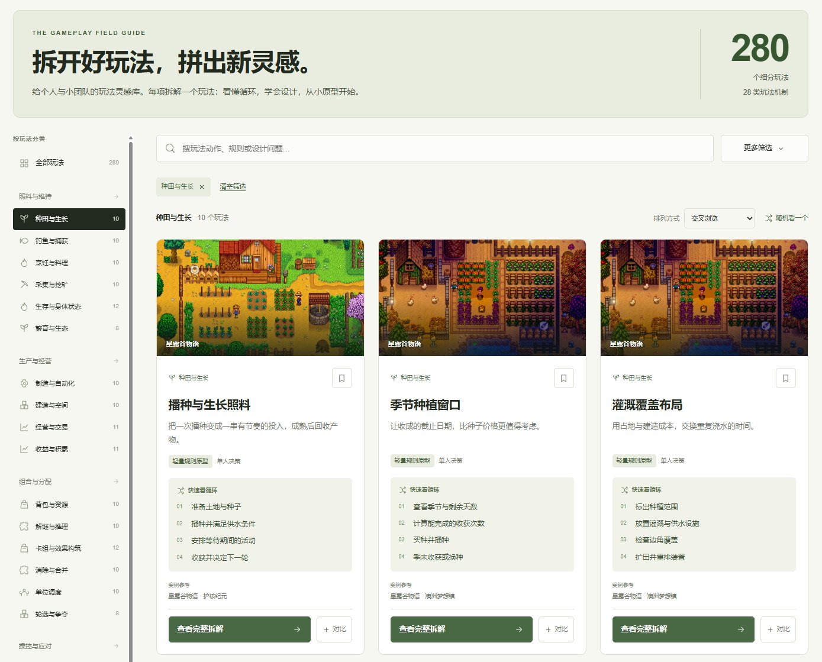The image size is (822, 662).
Task: Click the flame icon next to 烹饪与料理
Action: [24, 263]
